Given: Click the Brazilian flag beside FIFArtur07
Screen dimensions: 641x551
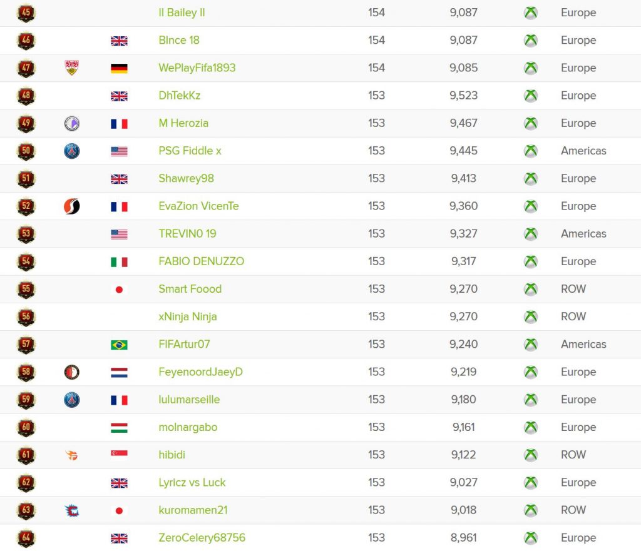Looking at the screenshot, I should coord(119,345).
